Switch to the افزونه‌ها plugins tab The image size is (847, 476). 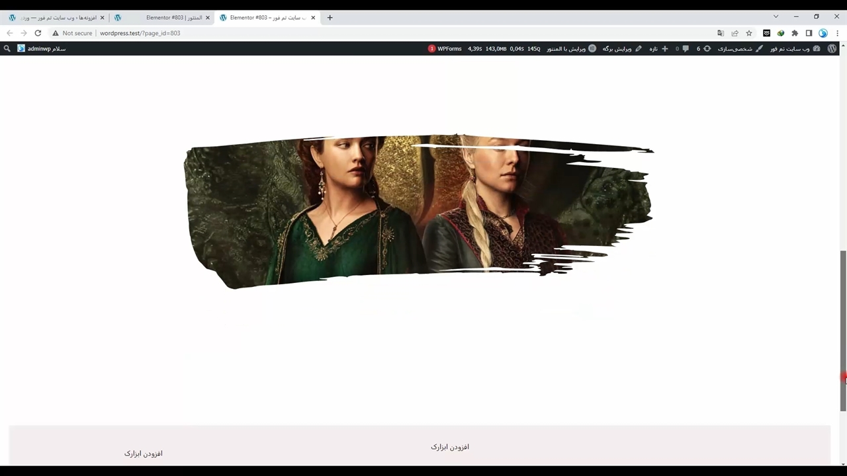pyautogui.click(x=56, y=18)
